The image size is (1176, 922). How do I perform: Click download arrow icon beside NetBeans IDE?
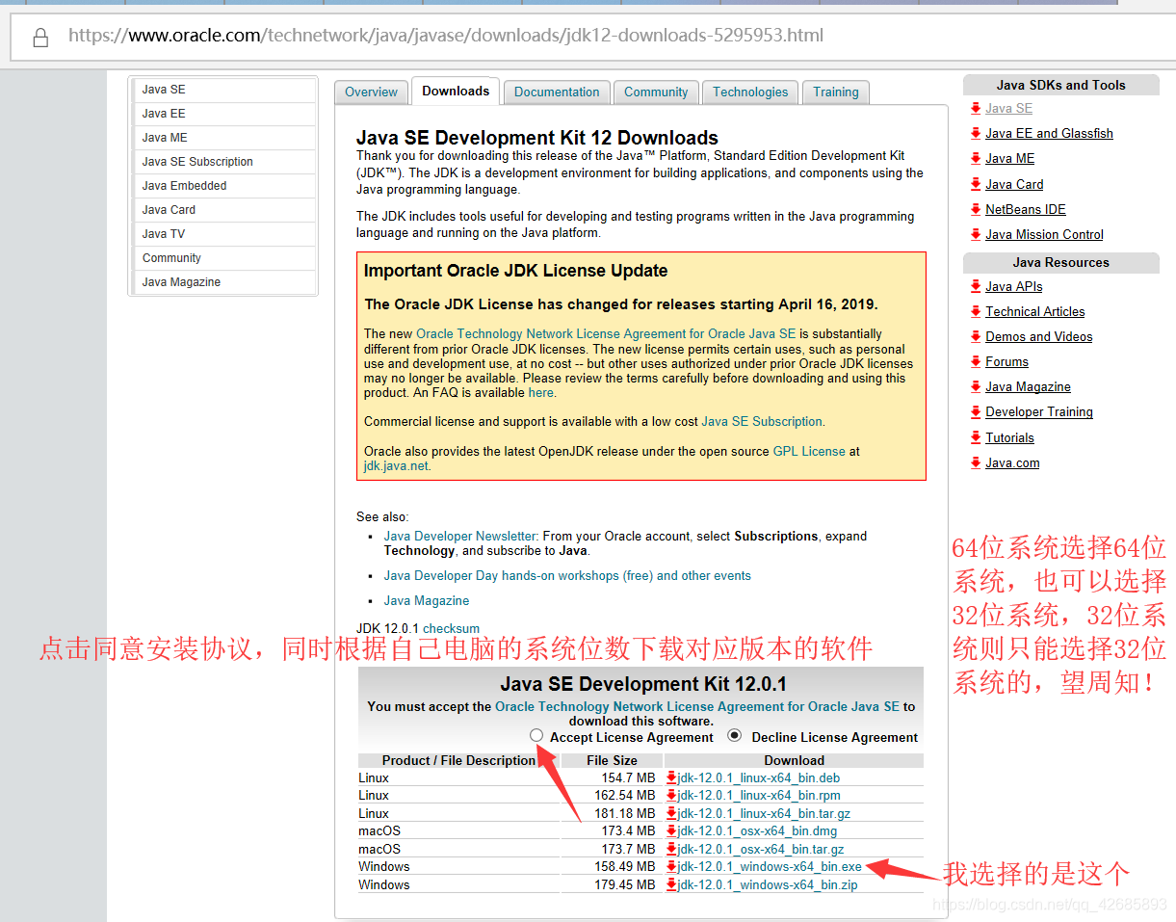click(976, 209)
